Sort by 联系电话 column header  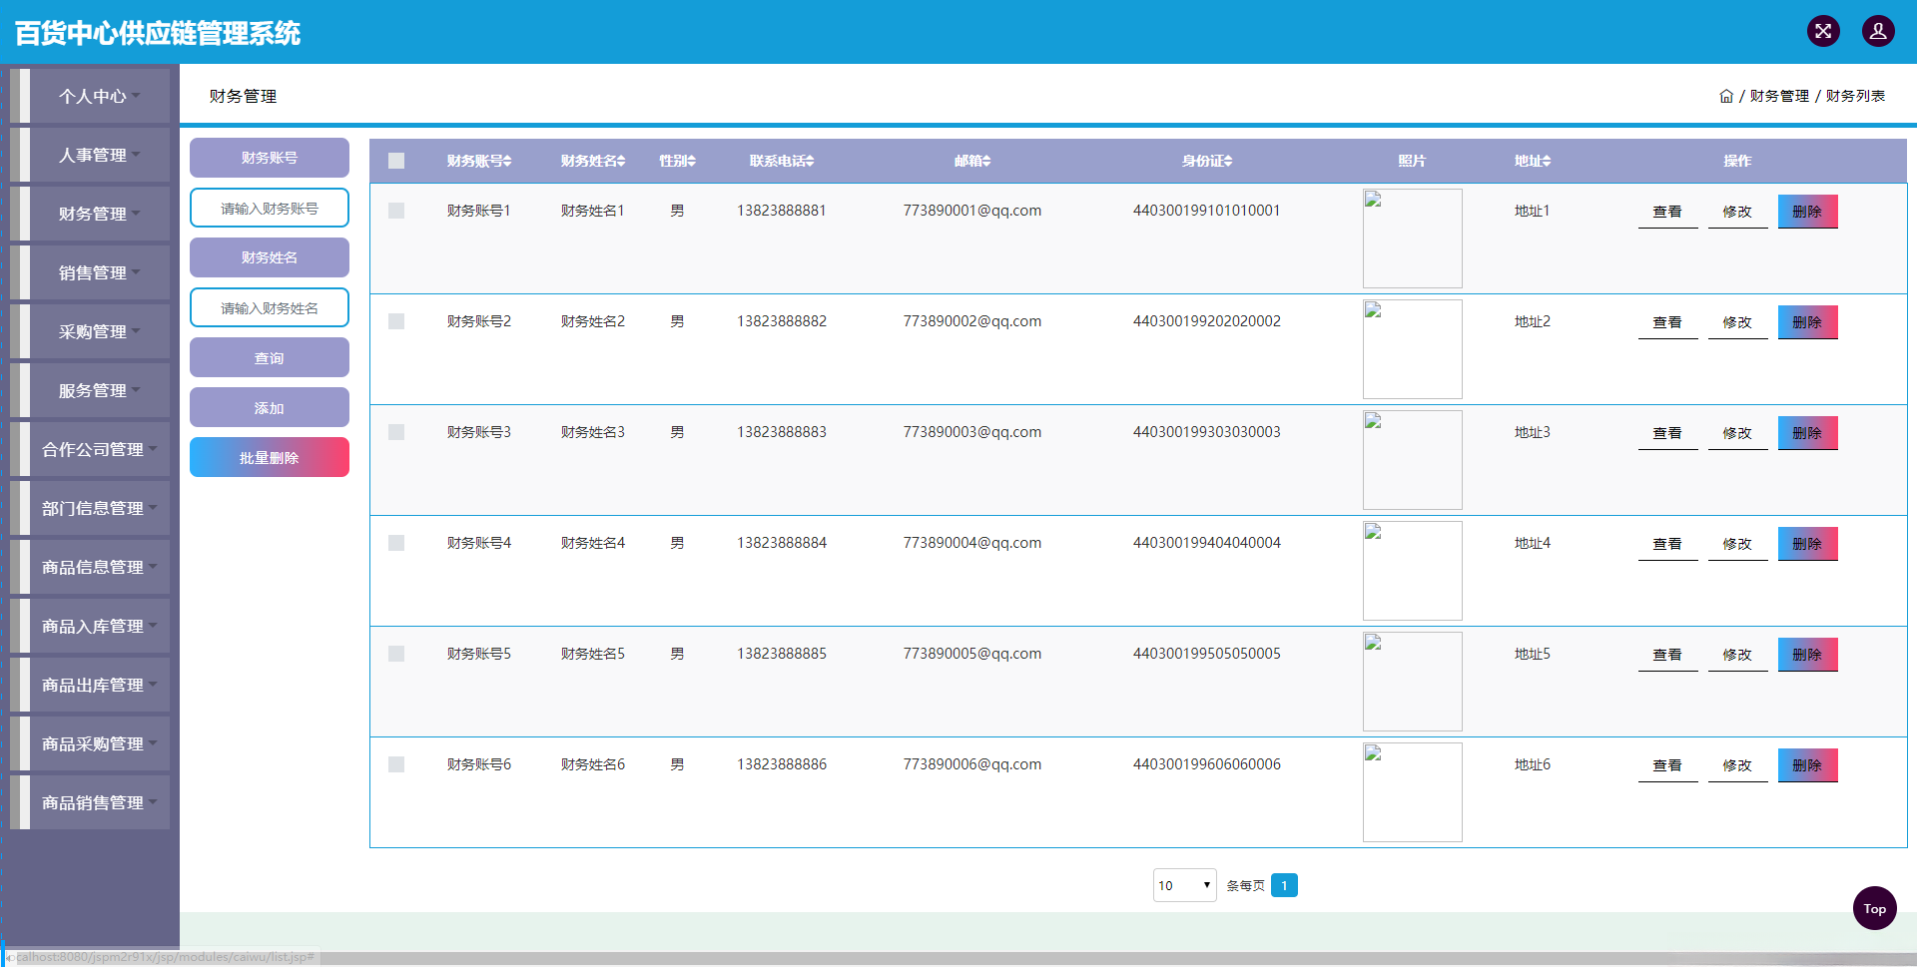[x=782, y=161]
